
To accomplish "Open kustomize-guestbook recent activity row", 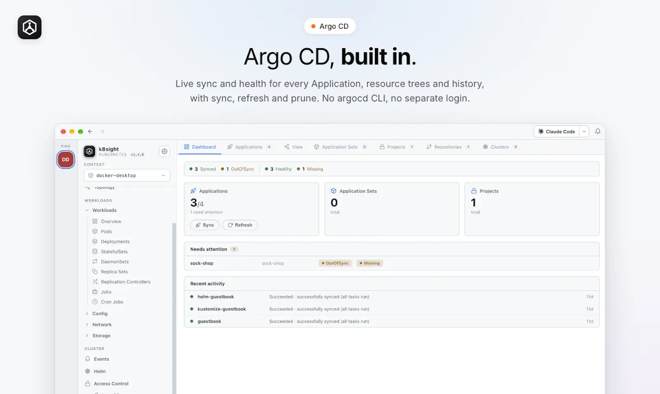I will pyautogui.click(x=391, y=309).
